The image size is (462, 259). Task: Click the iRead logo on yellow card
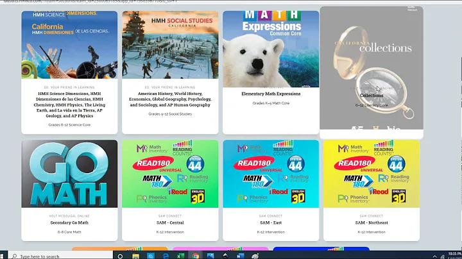pos(379,191)
